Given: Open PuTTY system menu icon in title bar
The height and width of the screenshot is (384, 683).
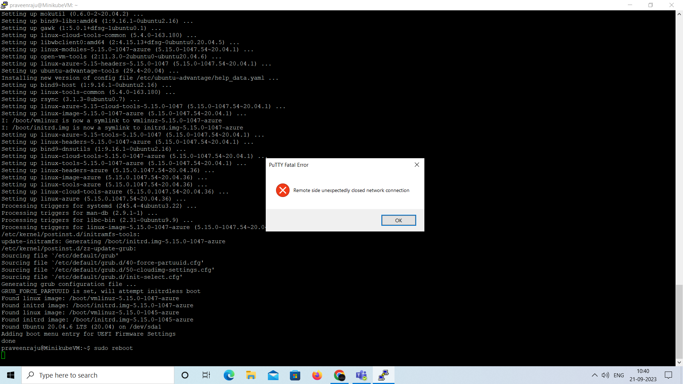Looking at the screenshot, I should [4, 5].
